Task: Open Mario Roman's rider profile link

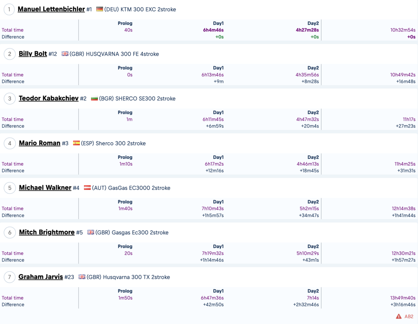Action: pos(39,143)
